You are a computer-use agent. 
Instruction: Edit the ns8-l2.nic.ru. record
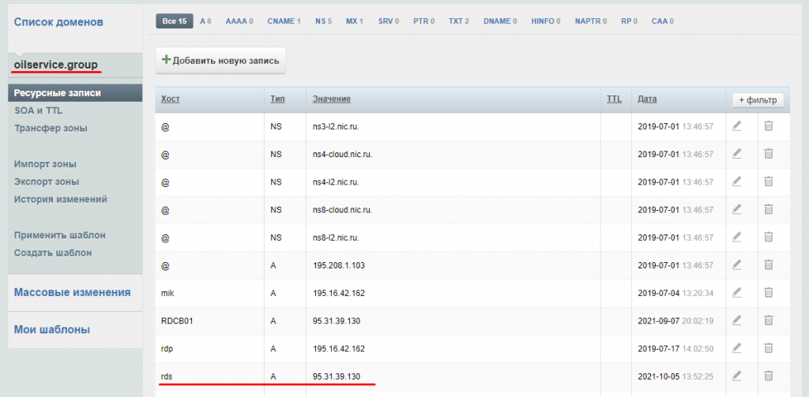(736, 237)
